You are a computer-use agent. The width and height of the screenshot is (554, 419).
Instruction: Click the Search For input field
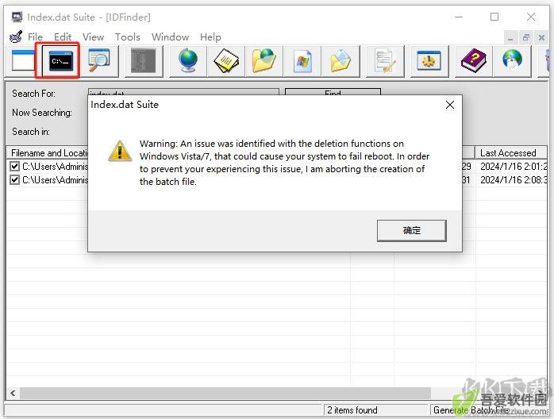pos(183,92)
